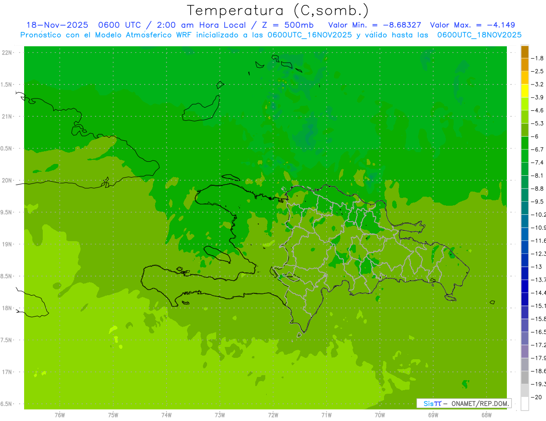Select the gold swatch between -2.5 and -3.2
546x421 pixels.
coord(525,78)
